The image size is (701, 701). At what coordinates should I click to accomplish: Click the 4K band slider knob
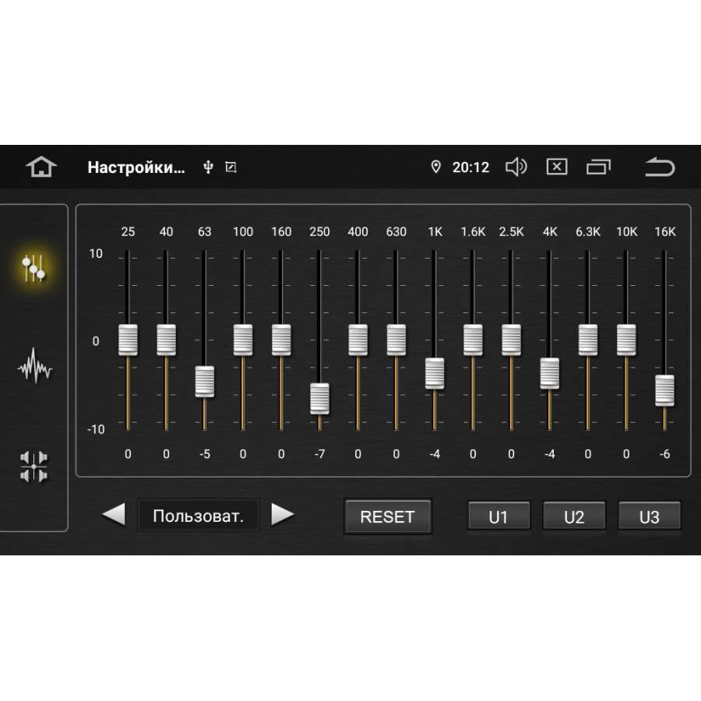pyautogui.click(x=549, y=373)
